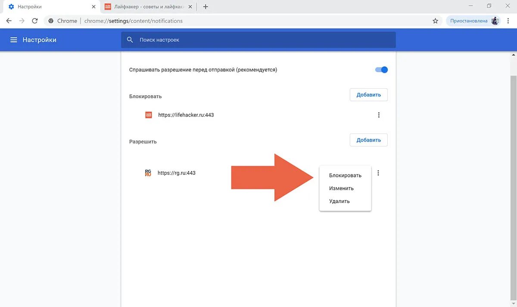517x307 pixels.
Task: Open the user profile avatar
Action: pos(495,21)
